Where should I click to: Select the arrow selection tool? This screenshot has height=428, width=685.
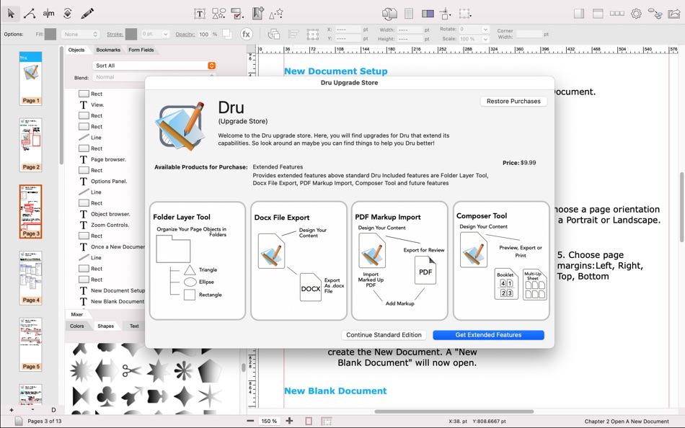click(x=11, y=13)
